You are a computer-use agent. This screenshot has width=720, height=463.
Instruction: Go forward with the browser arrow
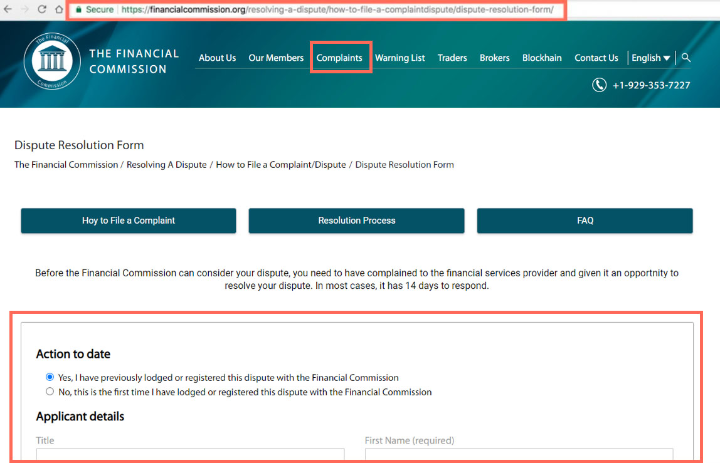pos(25,9)
